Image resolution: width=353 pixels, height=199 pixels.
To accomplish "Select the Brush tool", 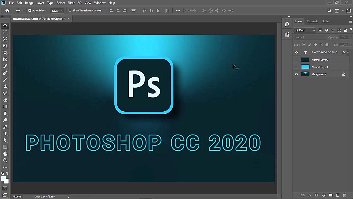I will (x=5, y=80).
